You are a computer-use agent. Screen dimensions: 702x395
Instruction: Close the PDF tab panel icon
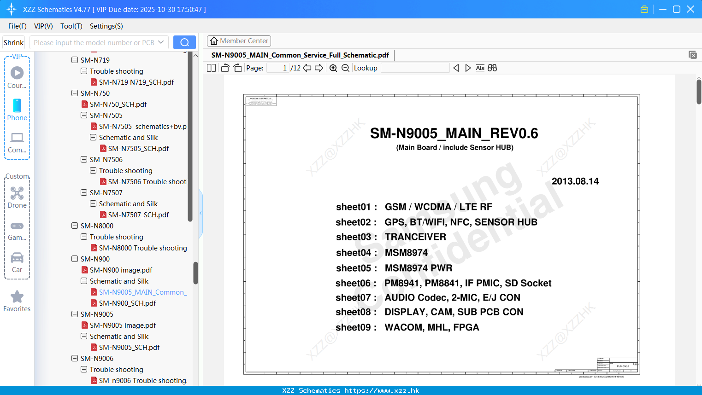point(693,55)
